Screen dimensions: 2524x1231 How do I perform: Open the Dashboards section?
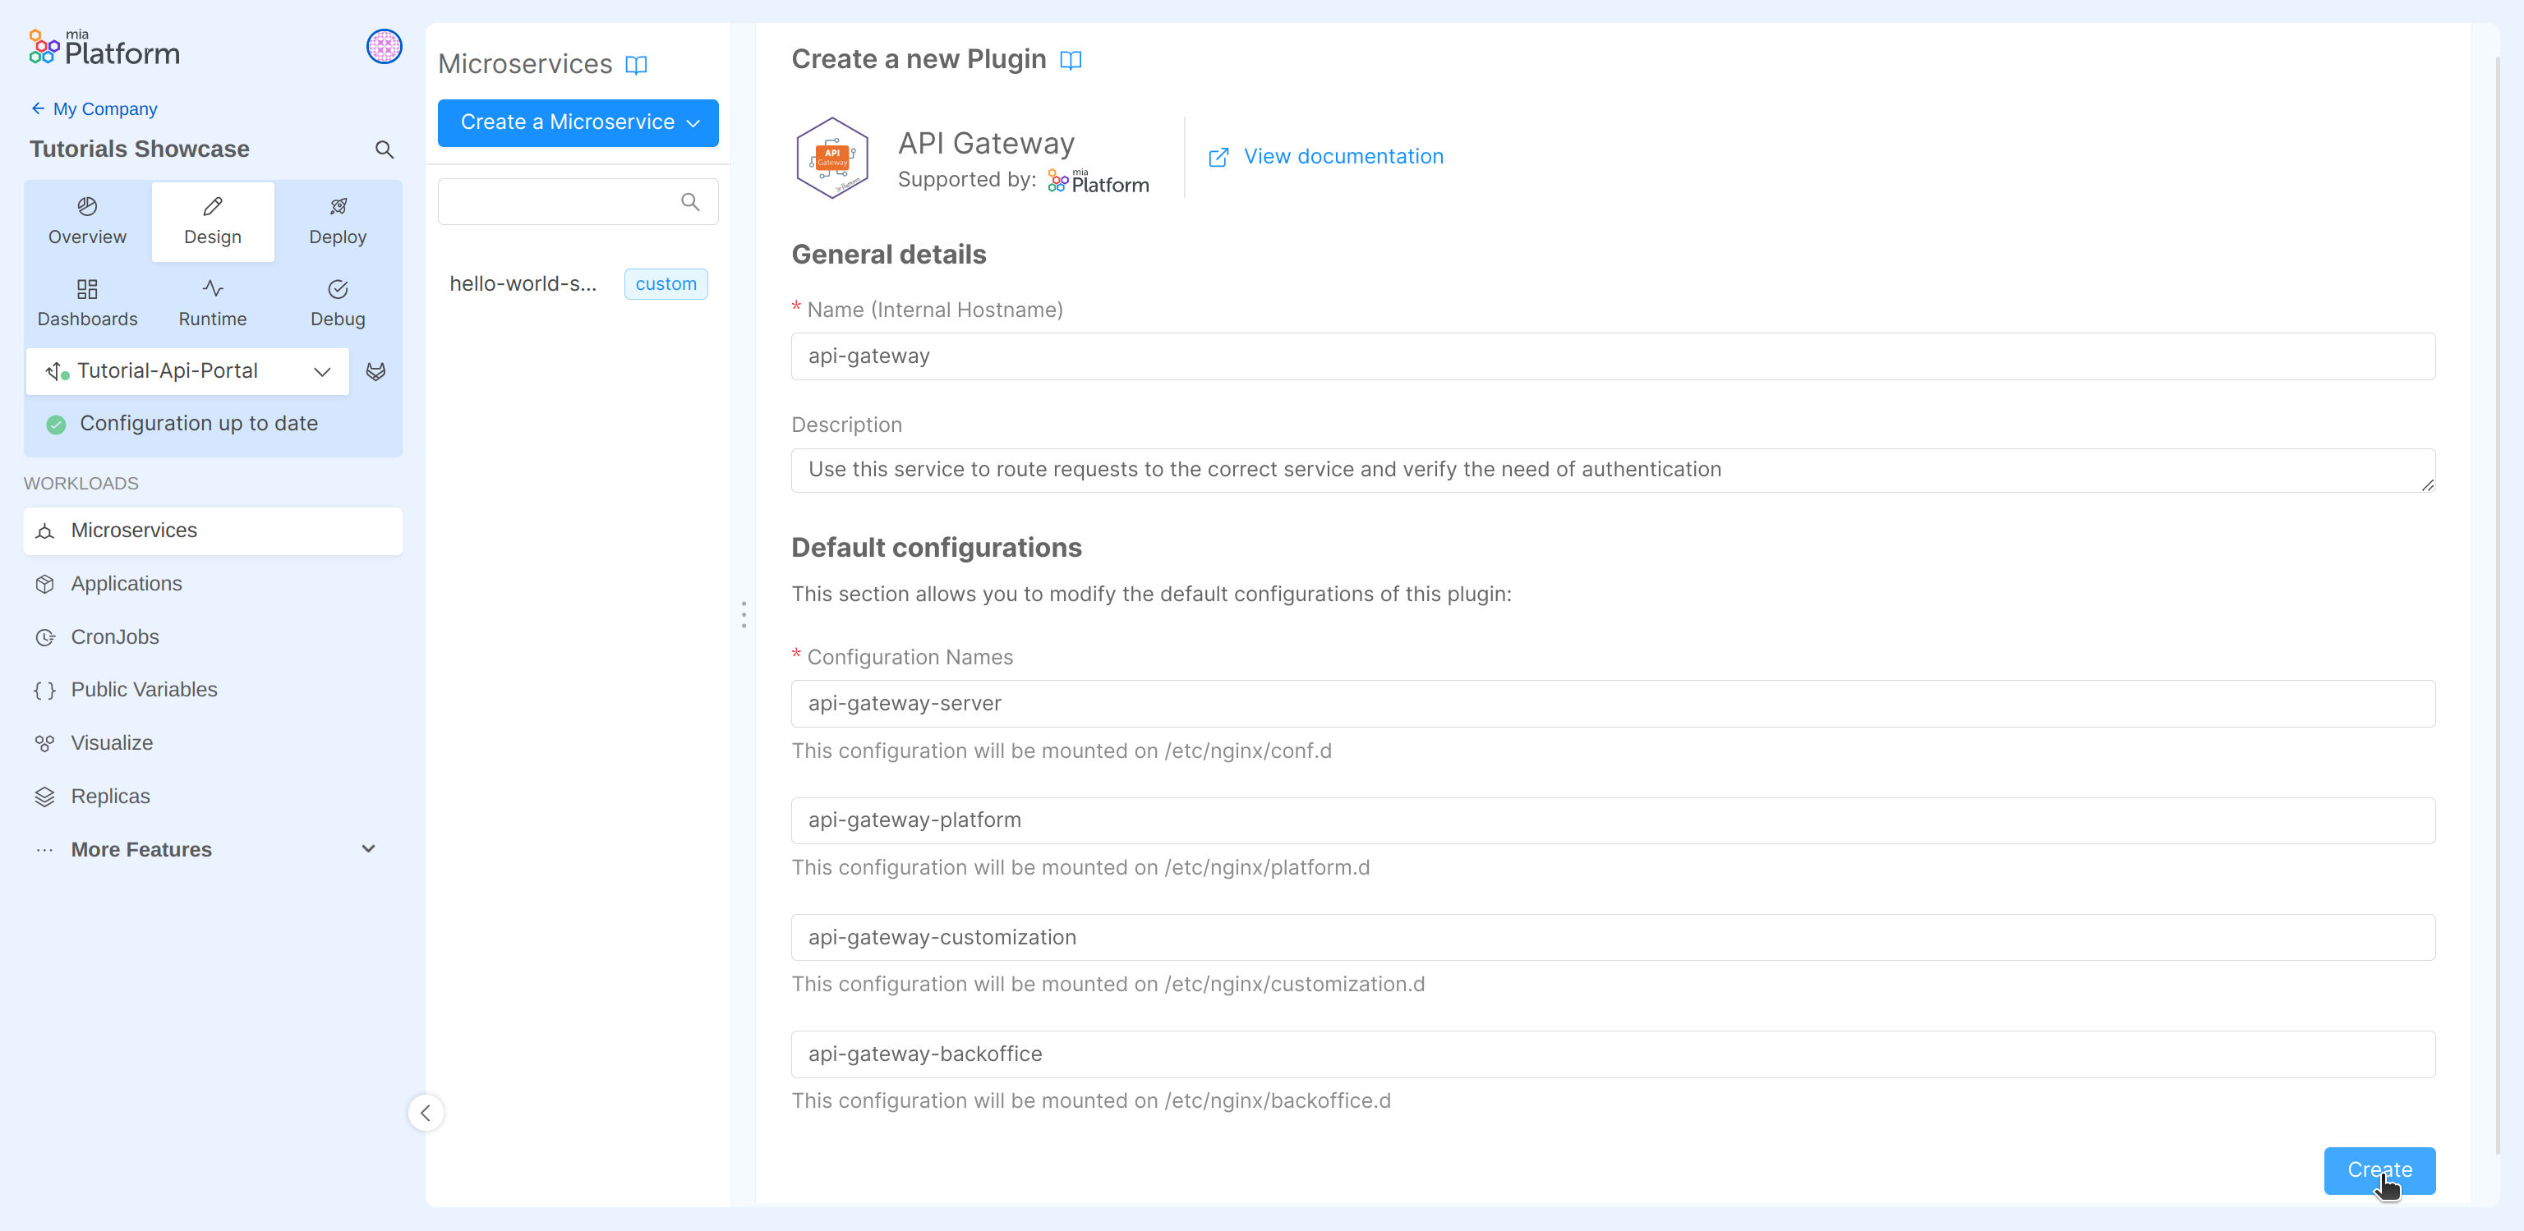86,301
